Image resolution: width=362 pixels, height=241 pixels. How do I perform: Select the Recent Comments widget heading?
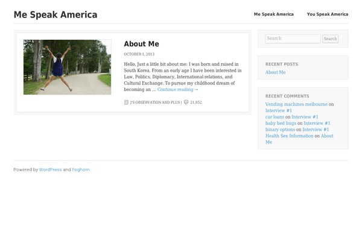[x=287, y=96]
